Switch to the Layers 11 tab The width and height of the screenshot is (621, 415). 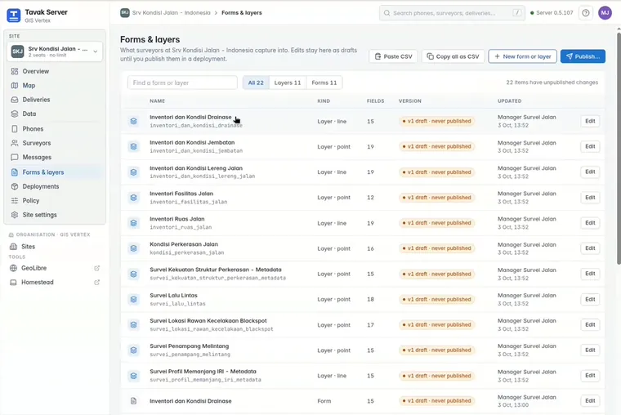[x=288, y=83]
